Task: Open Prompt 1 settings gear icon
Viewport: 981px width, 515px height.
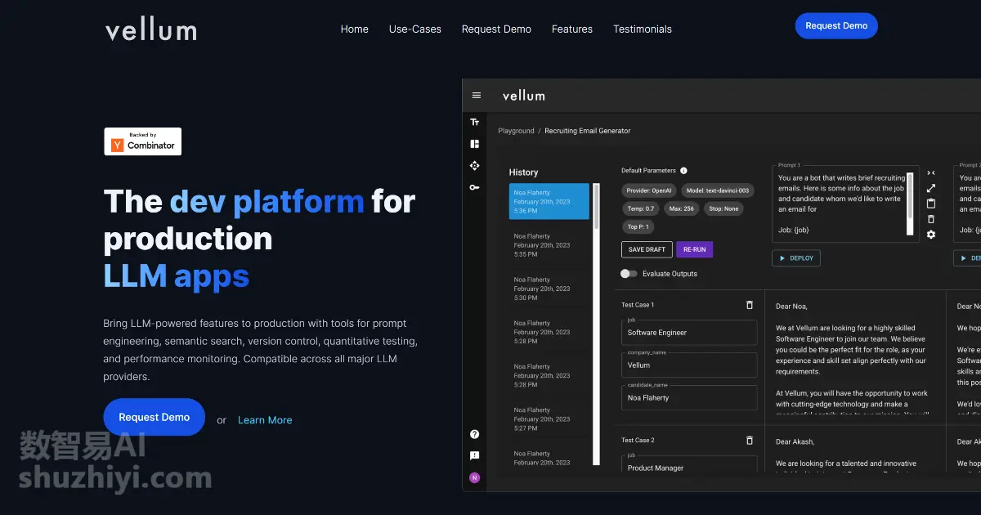Action: click(930, 235)
